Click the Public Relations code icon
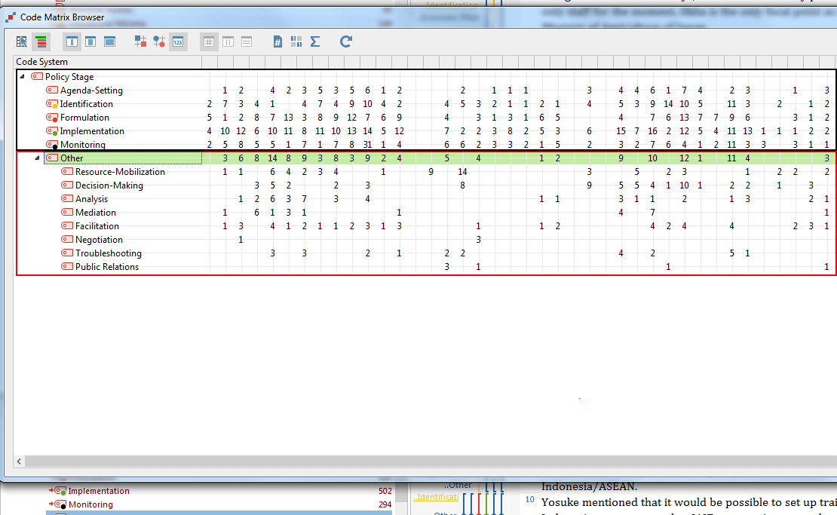The height and width of the screenshot is (515, 837). coord(66,266)
